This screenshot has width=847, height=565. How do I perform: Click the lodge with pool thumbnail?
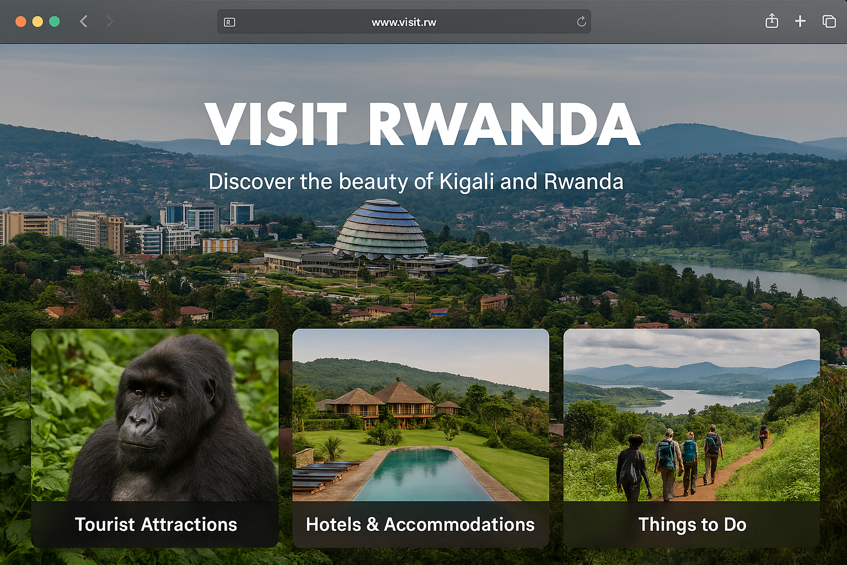tap(421, 415)
